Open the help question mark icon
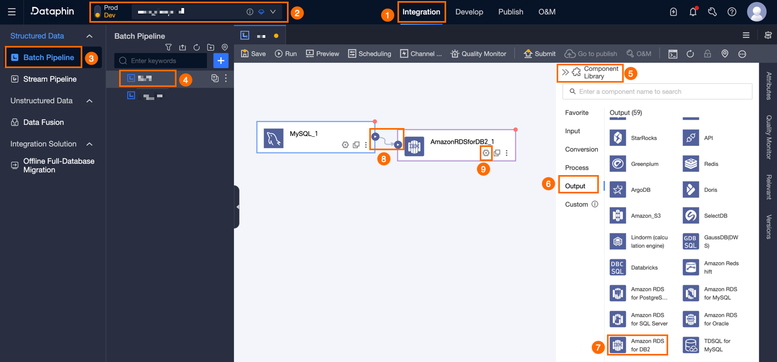Image resolution: width=777 pixels, height=362 pixels. tap(732, 11)
